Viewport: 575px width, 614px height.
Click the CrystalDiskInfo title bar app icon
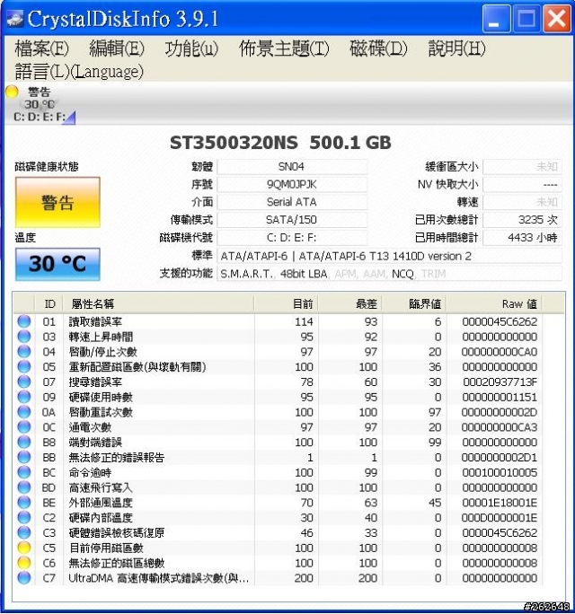coord(15,19)
